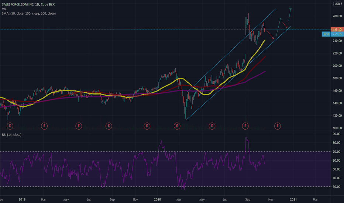Click the 120.00 price axis label

337,116
